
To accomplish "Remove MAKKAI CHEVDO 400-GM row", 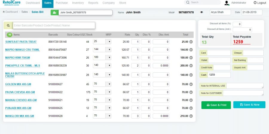I will pyautogui.click(x=191, y=100).
